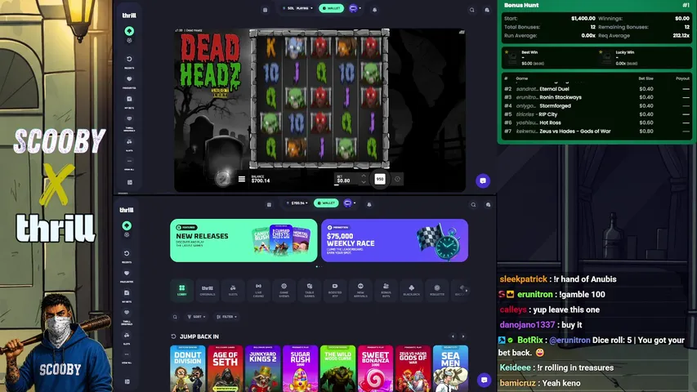This screenshot has width=697, height=392.
Task: Click Wallet button in top game window
Action: coord(331,8)
